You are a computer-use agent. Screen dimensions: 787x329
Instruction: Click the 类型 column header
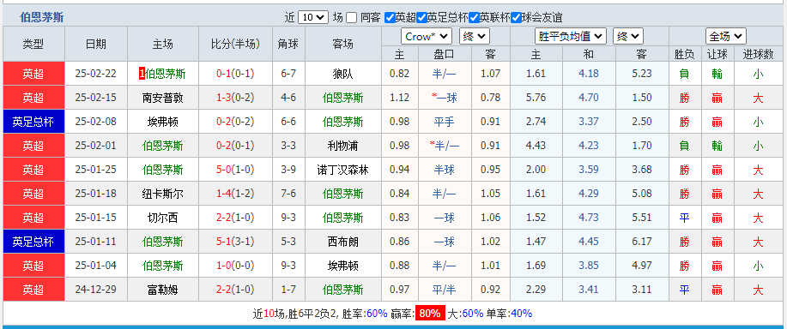(33, 44)
